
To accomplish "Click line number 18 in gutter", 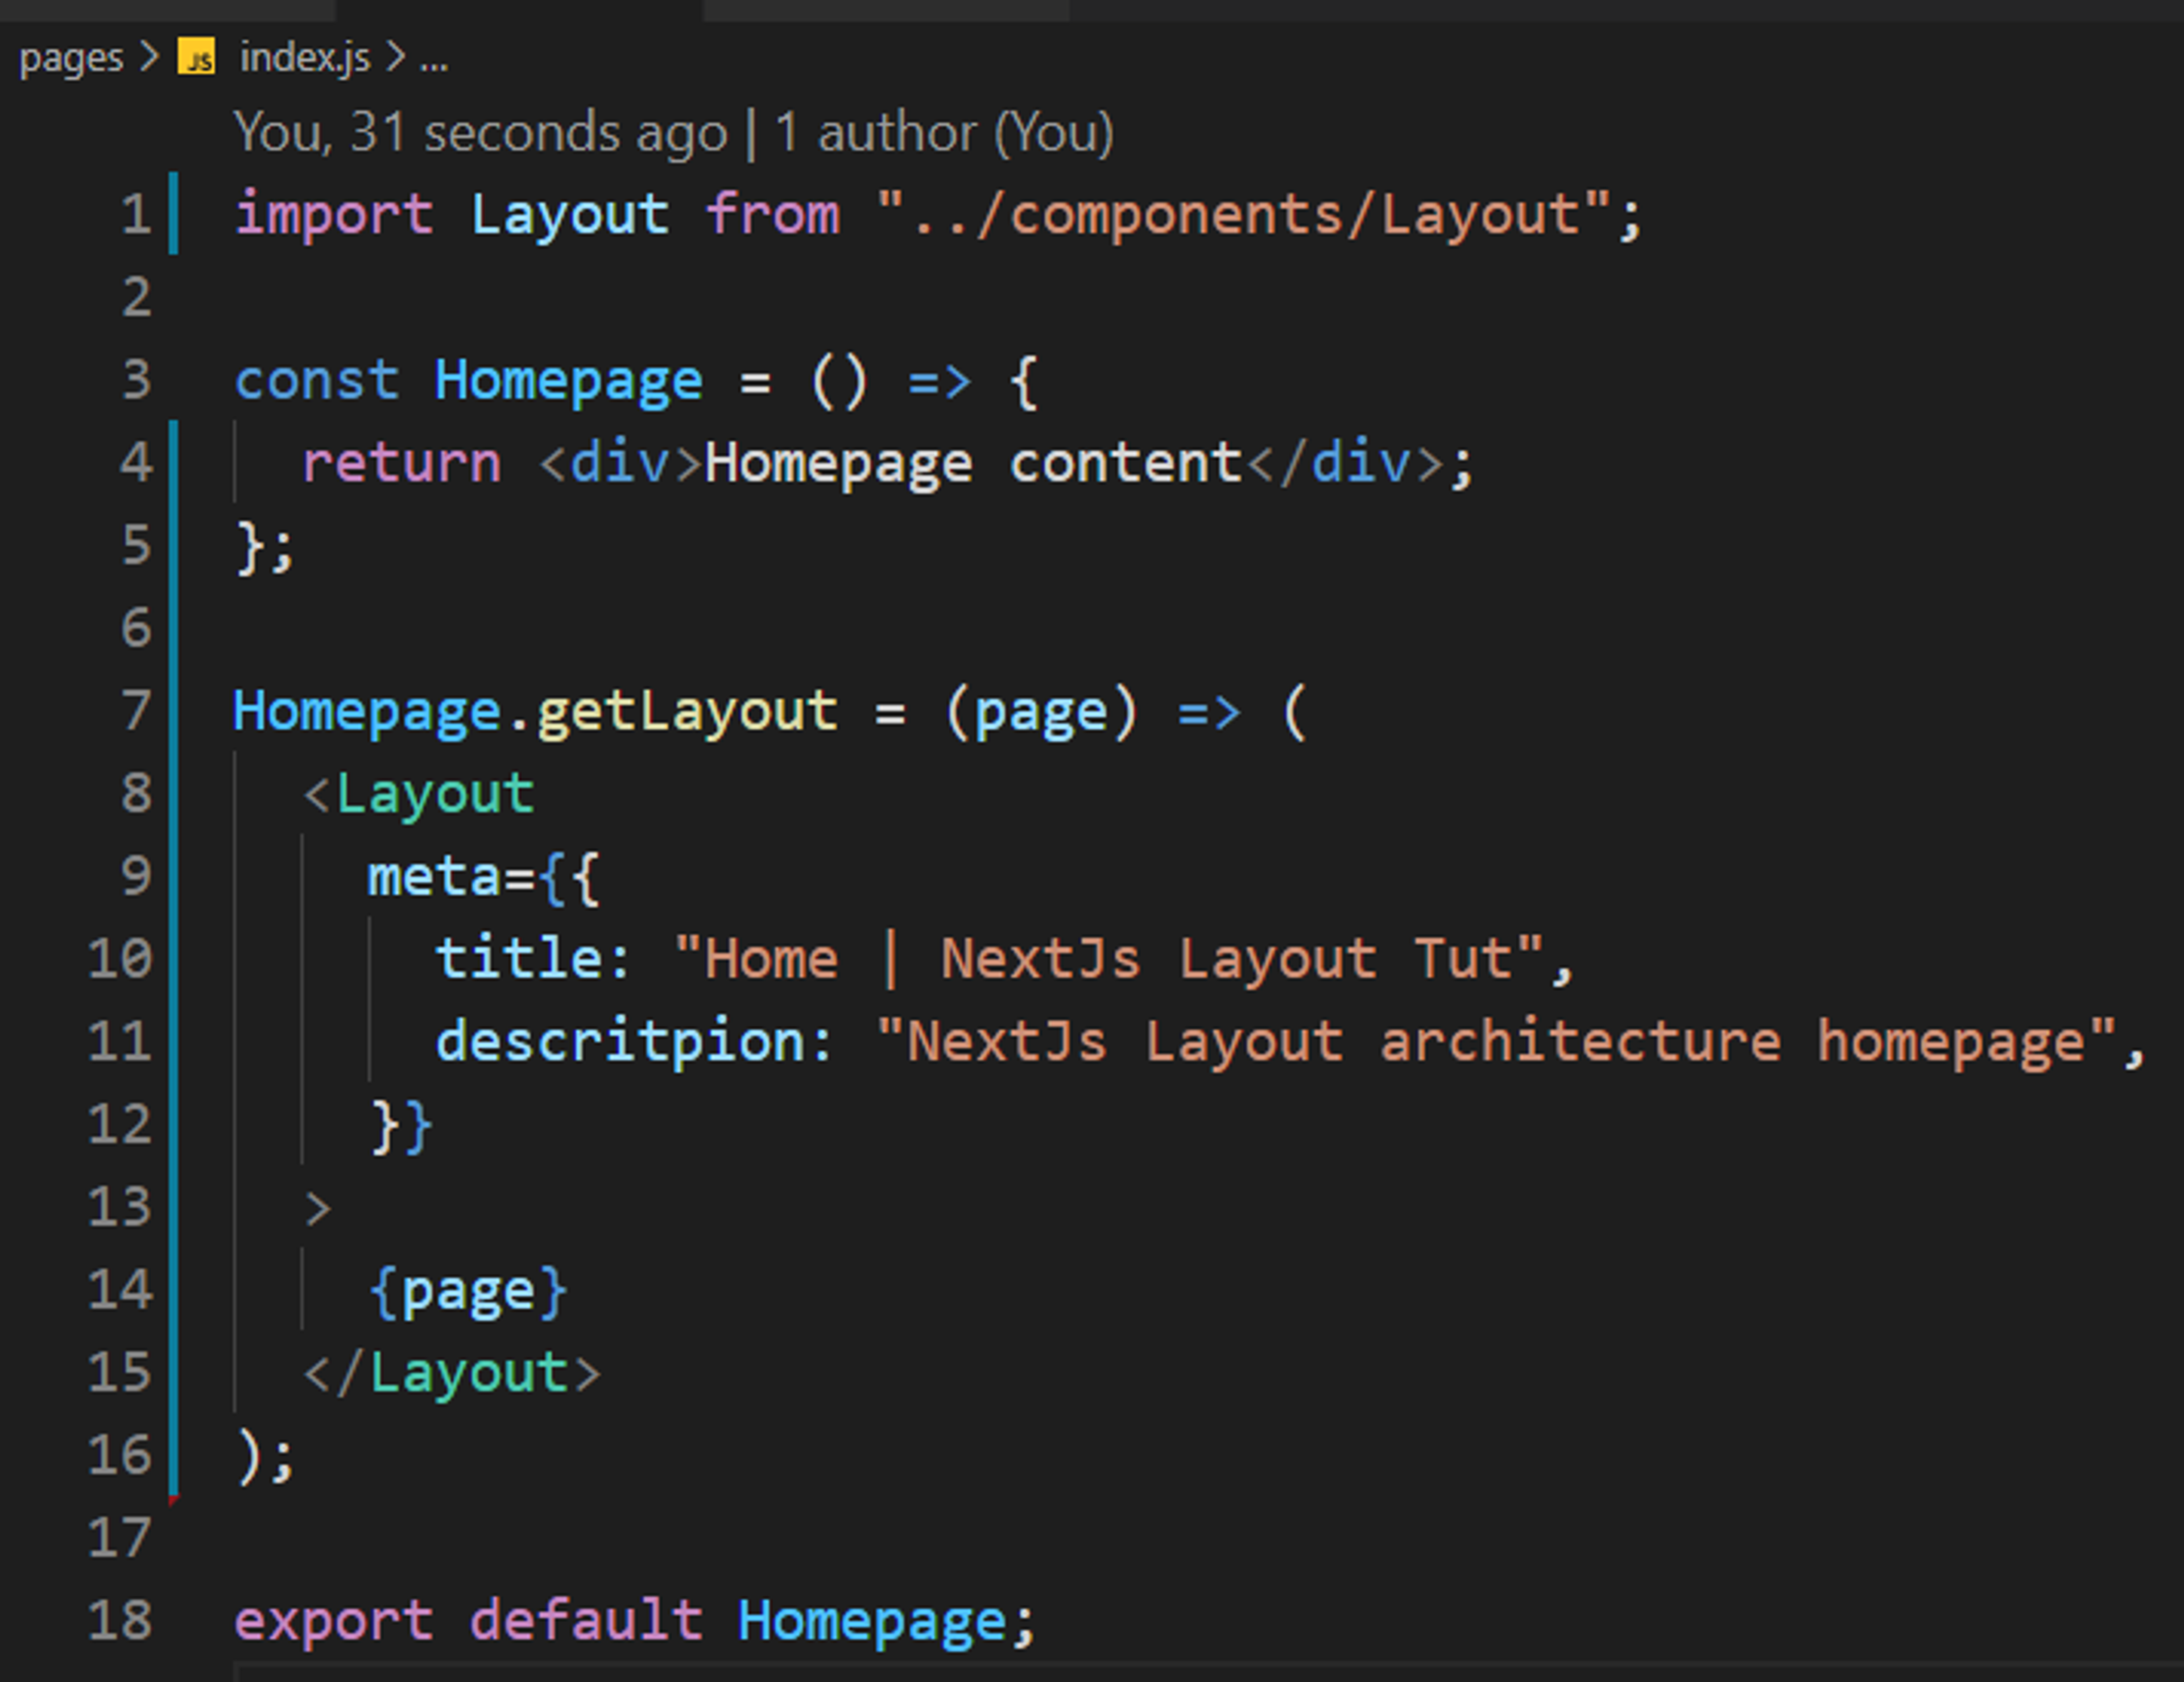I will [120, 1620].
